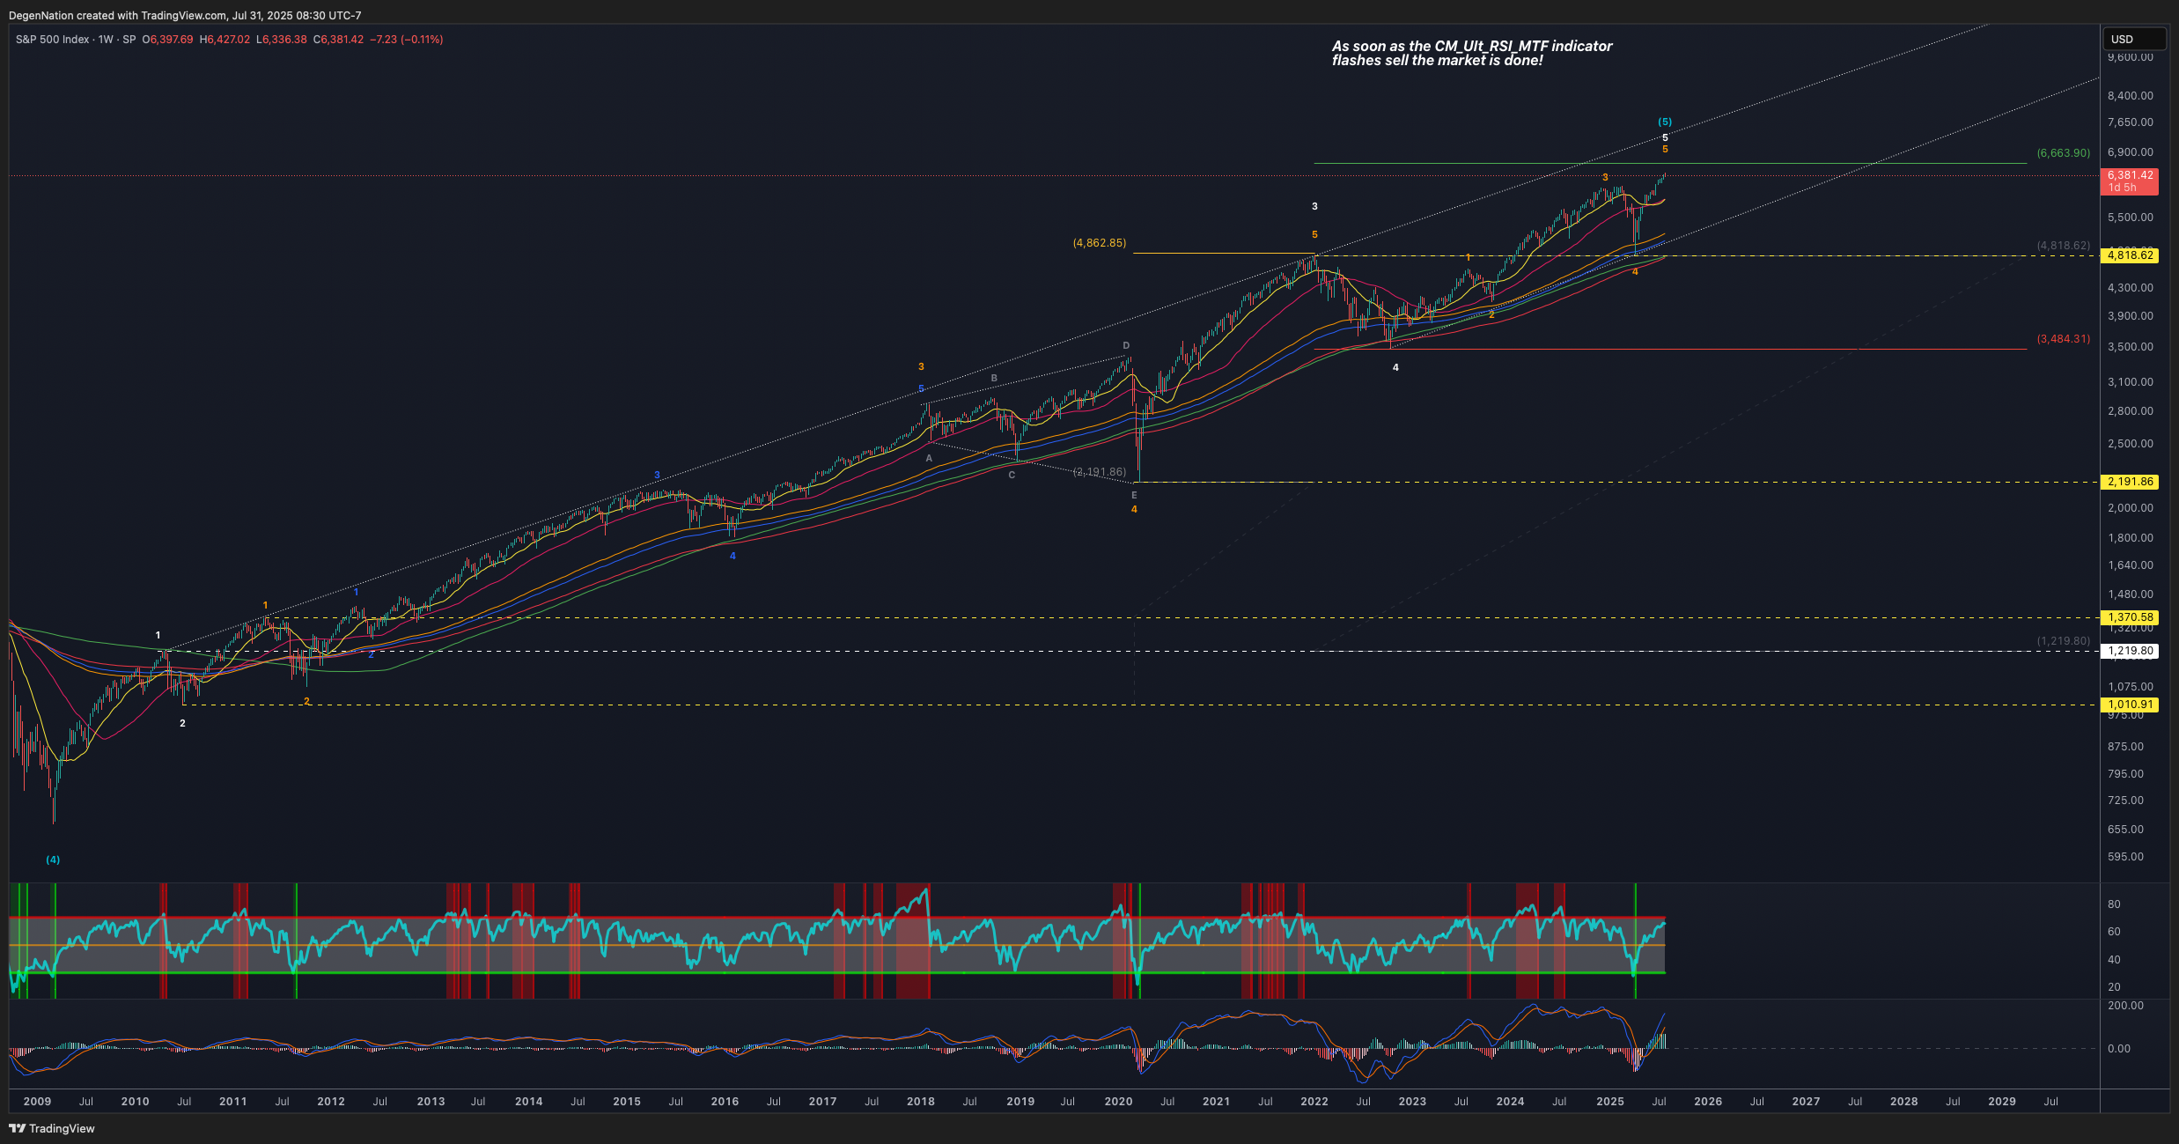2179x1144 pixels.
Task: Click the 2029 label on time axis
Action: pos(2002,1101)
